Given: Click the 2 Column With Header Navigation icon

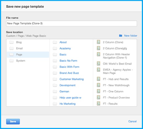Looking at the screenshot, I should (x=99, y=54).
